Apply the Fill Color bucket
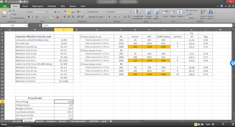235x127 pixels. 52,17
